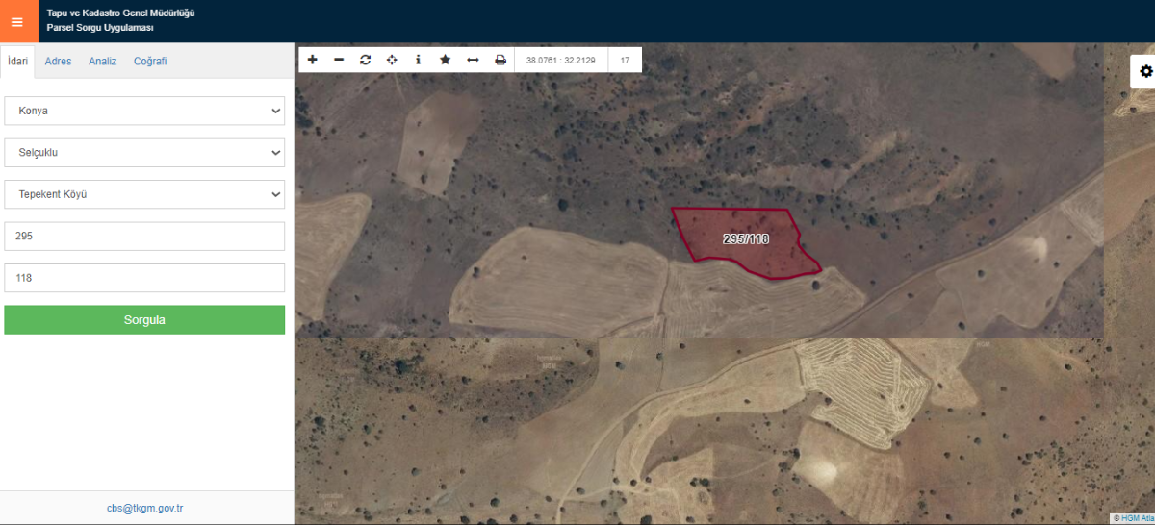Expand the Tepekent Köyü neighborhood dropdown
This screenshot has height=525, width=1155.
(x=144, y=194)
